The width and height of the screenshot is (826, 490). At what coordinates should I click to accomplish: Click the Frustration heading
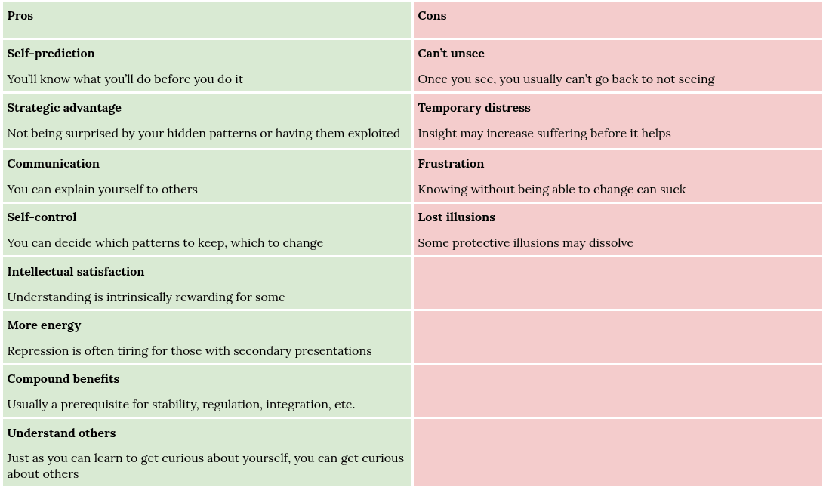451,164
